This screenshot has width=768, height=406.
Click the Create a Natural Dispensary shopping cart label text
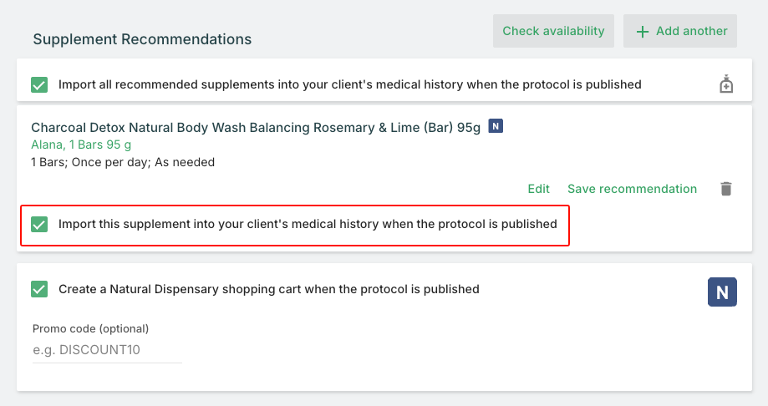pyautogui.click(x=268, y=289)
